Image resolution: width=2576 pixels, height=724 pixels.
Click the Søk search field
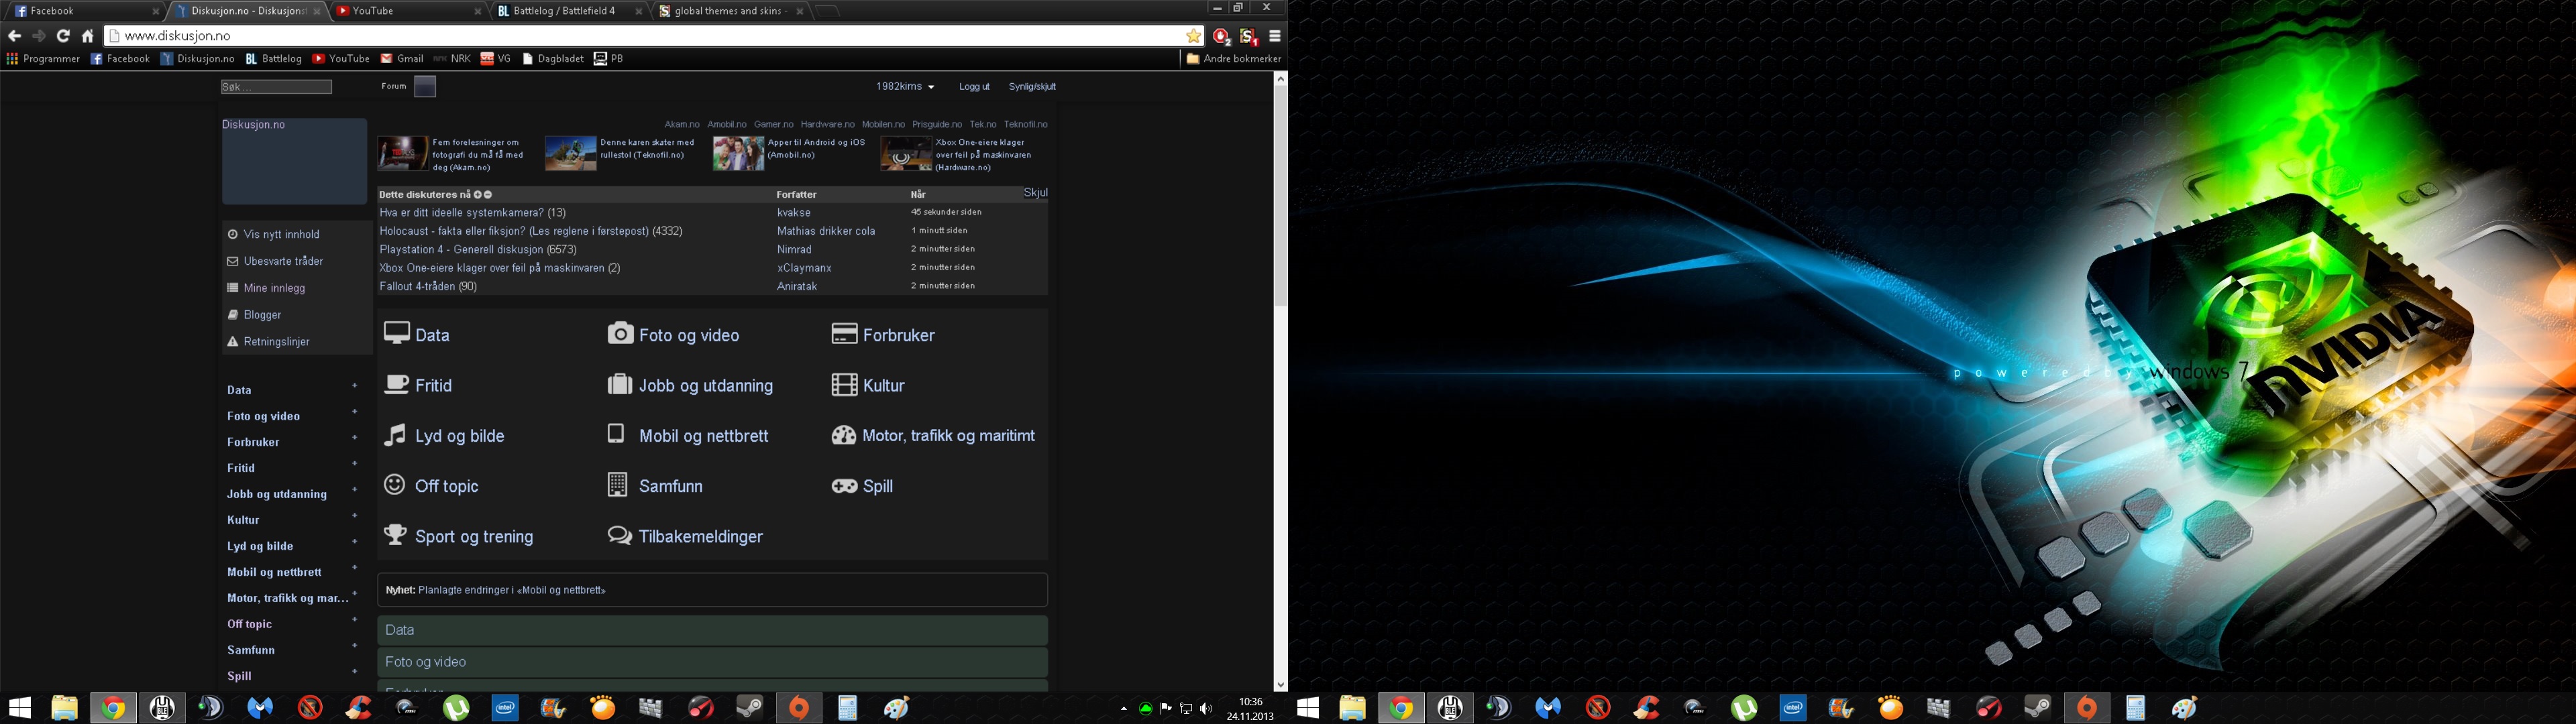[x=277, y=87]
